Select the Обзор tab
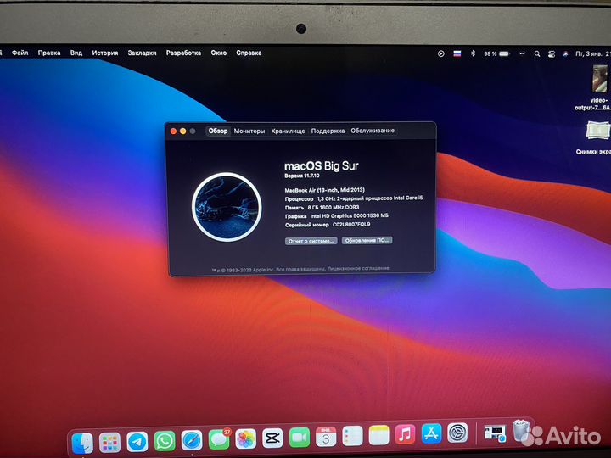Viewport: 611px width, 458px height. click(x=217, y=131)
